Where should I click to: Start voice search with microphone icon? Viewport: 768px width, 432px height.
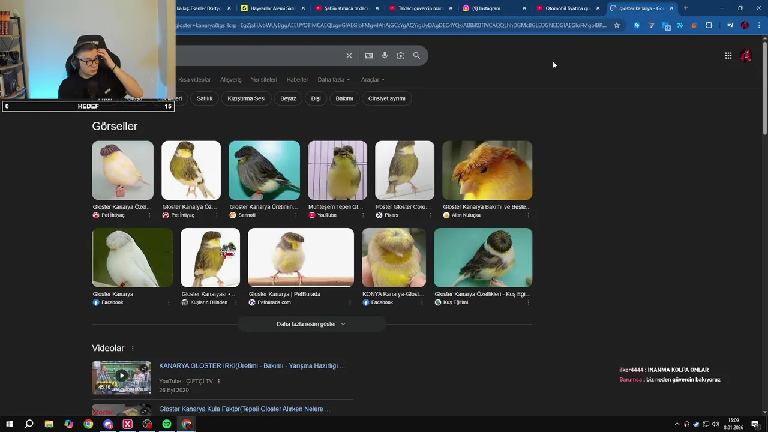pos(385,56)
